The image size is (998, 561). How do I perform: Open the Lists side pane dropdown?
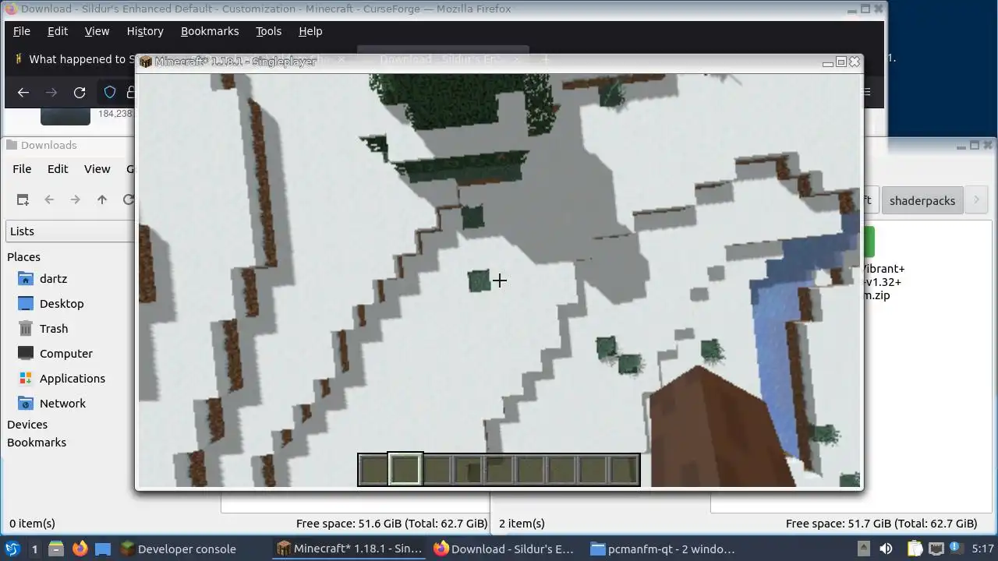pyautogui.click(x=70, y=231)
